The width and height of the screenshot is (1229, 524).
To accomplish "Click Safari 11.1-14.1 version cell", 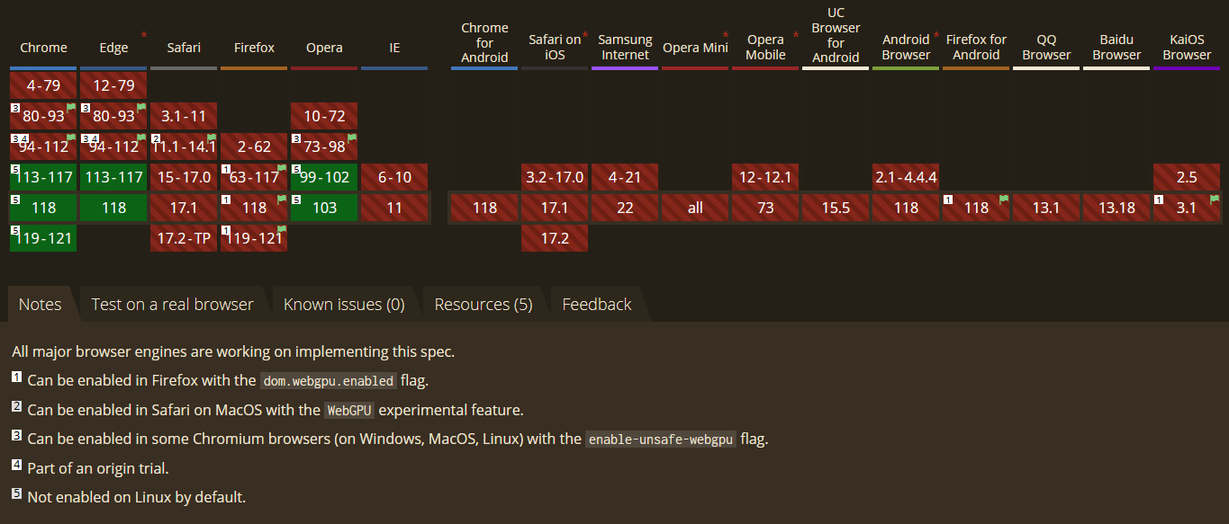I will pyautogui.click(x=184, y=147).
